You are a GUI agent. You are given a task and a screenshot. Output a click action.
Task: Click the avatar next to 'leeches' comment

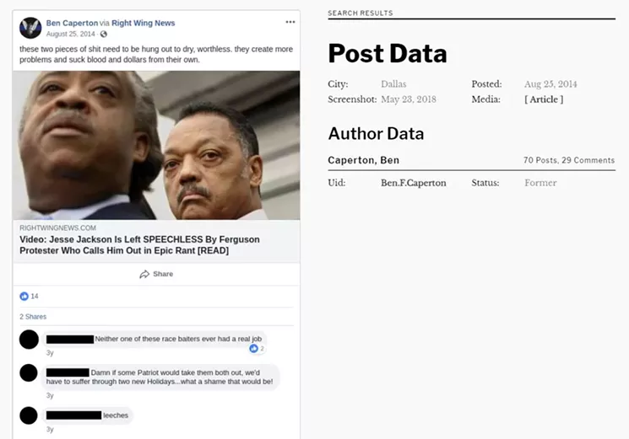[29, 415]
